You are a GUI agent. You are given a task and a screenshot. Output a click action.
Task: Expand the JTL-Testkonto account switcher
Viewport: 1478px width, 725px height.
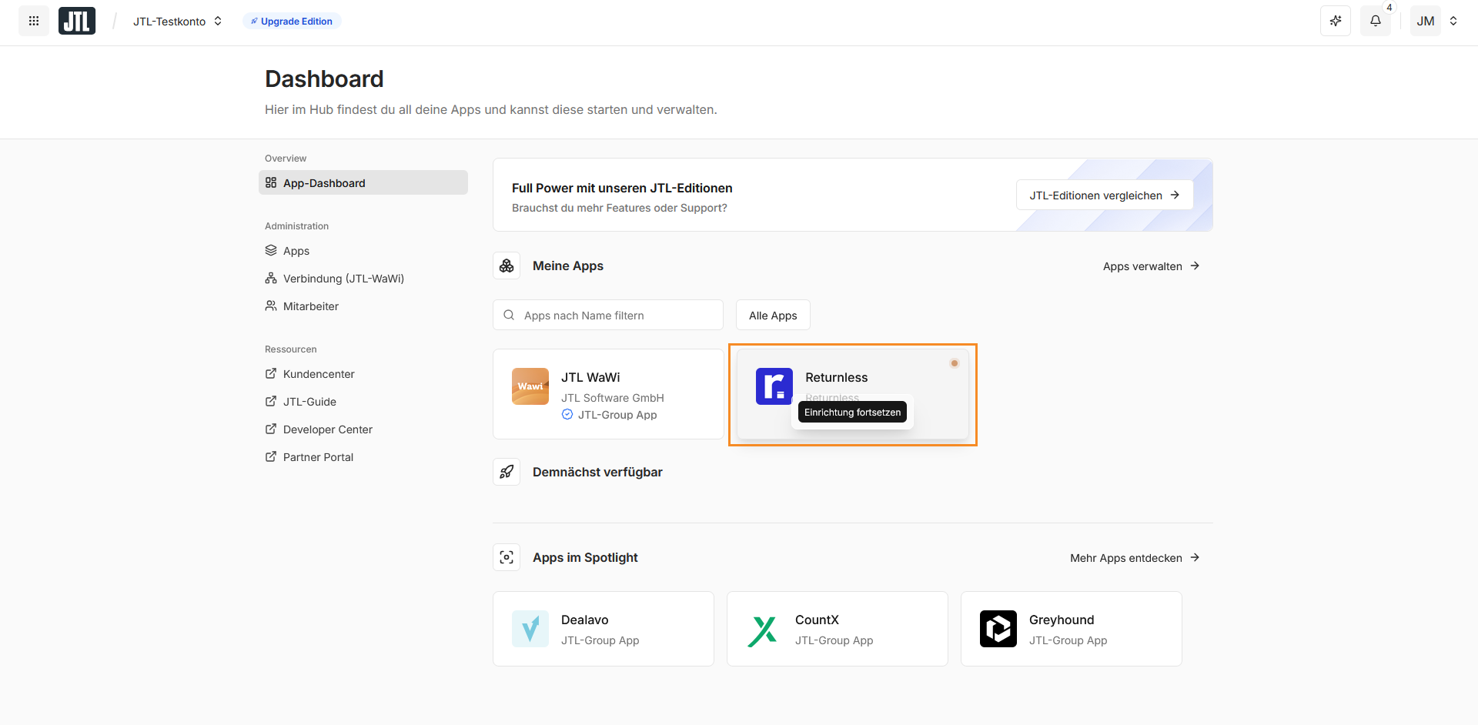(177, 22)
